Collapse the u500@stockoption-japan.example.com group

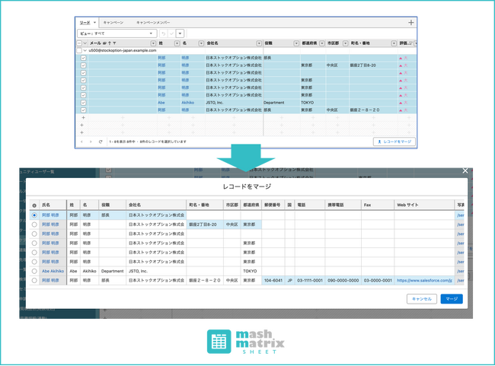pos(85,50)
